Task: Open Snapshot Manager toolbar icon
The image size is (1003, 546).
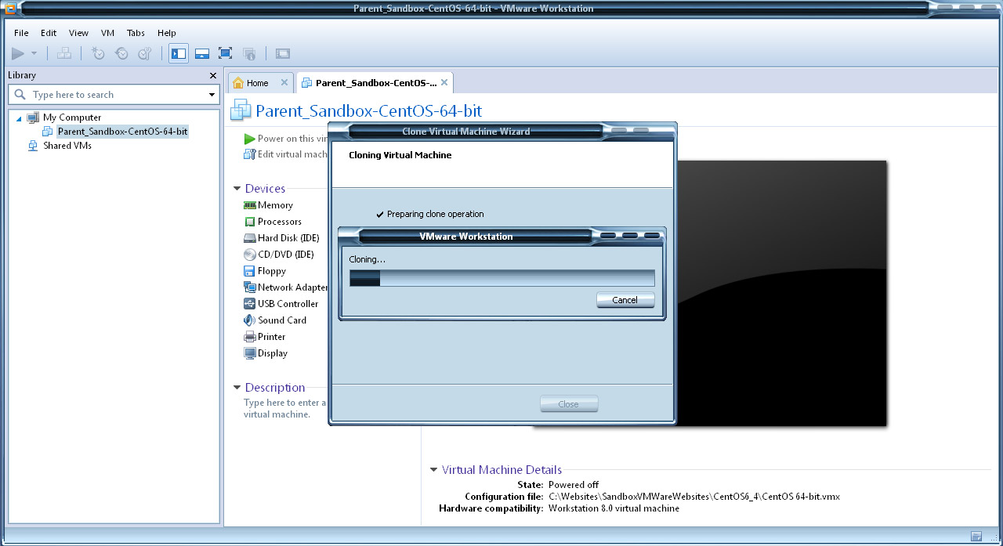Action: click(145, 53)
